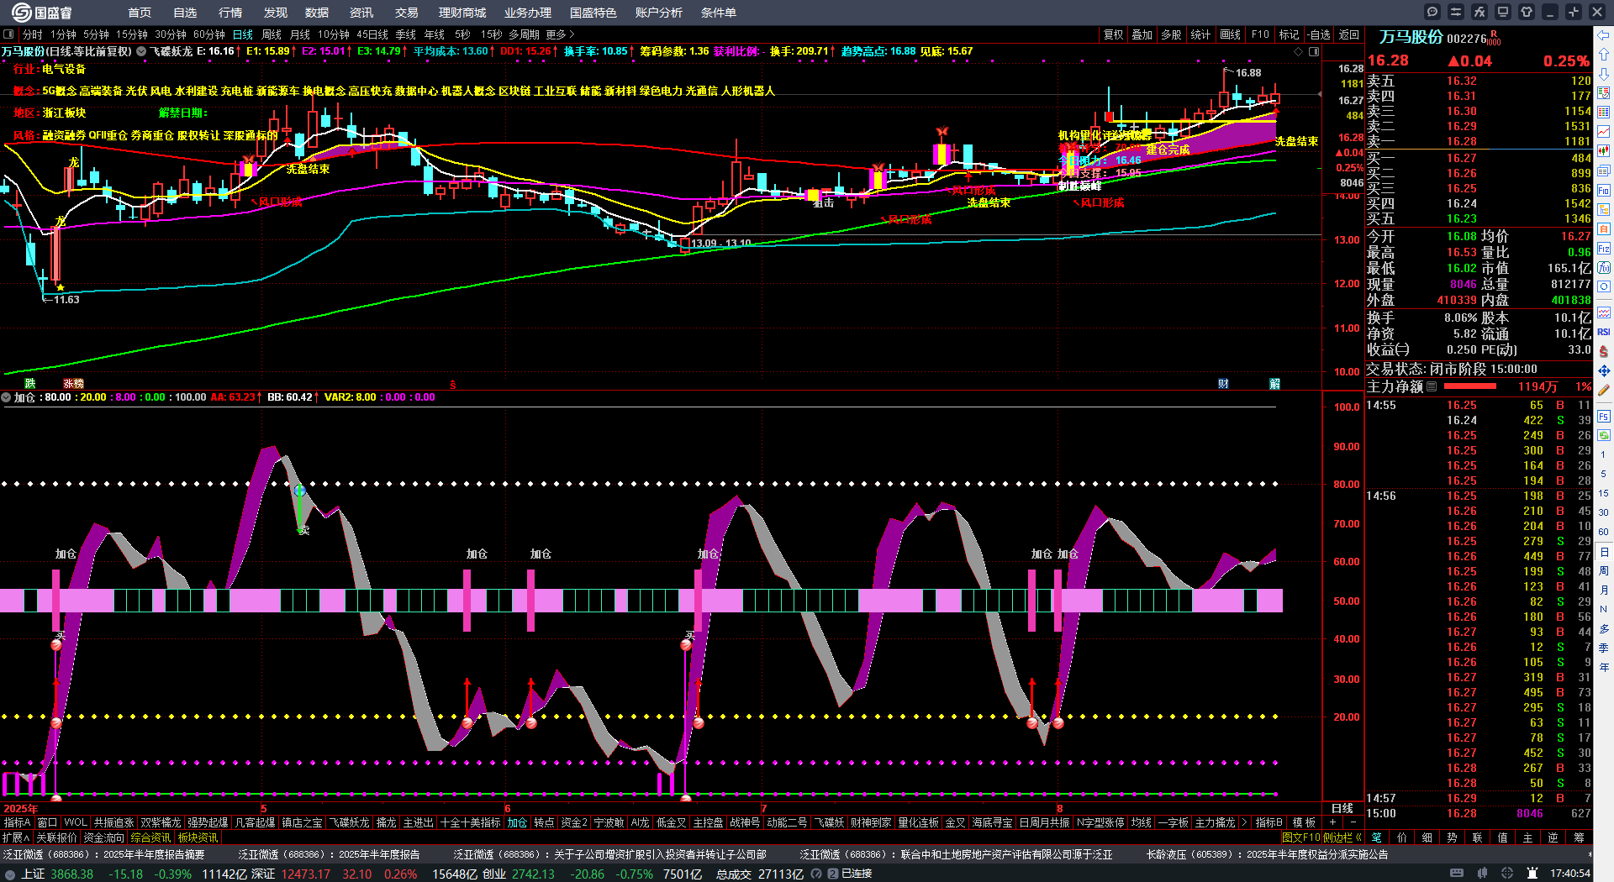Click the 图文F10 button
This screenshot has width=1614, height=882.
click(1301, 837)
